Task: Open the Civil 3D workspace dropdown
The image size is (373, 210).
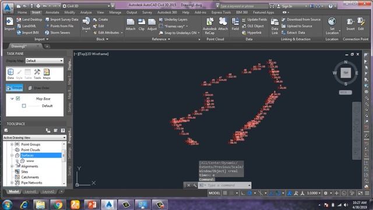Action: coord(86,6)
